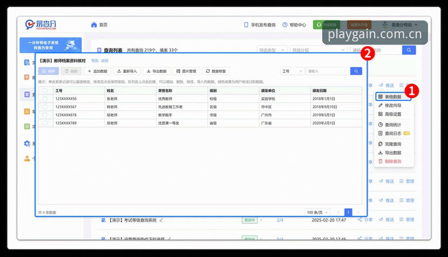This screenshot has height=257, width=448.
Task: Click the green grid icon in sidebar
Action: (27, 127)
